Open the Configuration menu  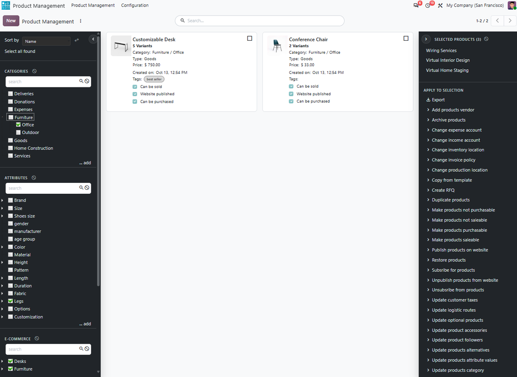tap(135, 5)
